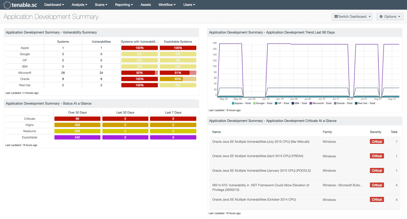The image size is (407, 219).
Task: Click the Criticals At a Glance panel title
Action: [273, 121]
